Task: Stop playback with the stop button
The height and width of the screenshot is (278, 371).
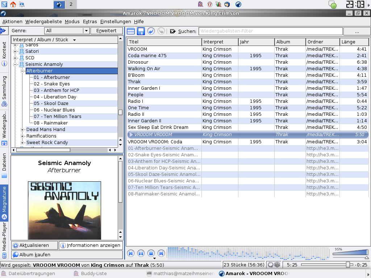Action: click(151, 253)
